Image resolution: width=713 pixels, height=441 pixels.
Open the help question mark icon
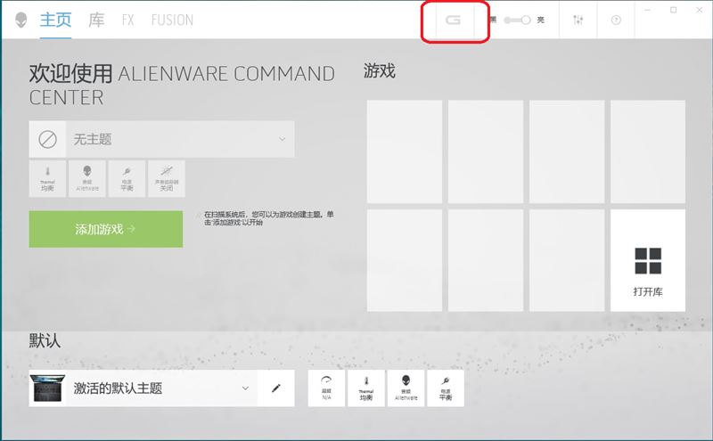[x=616, y=20]
